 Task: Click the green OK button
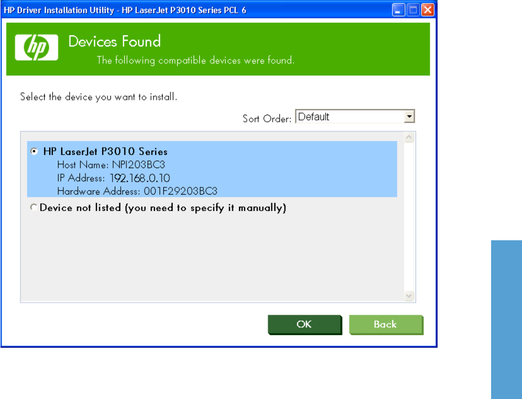pos(305,325)
